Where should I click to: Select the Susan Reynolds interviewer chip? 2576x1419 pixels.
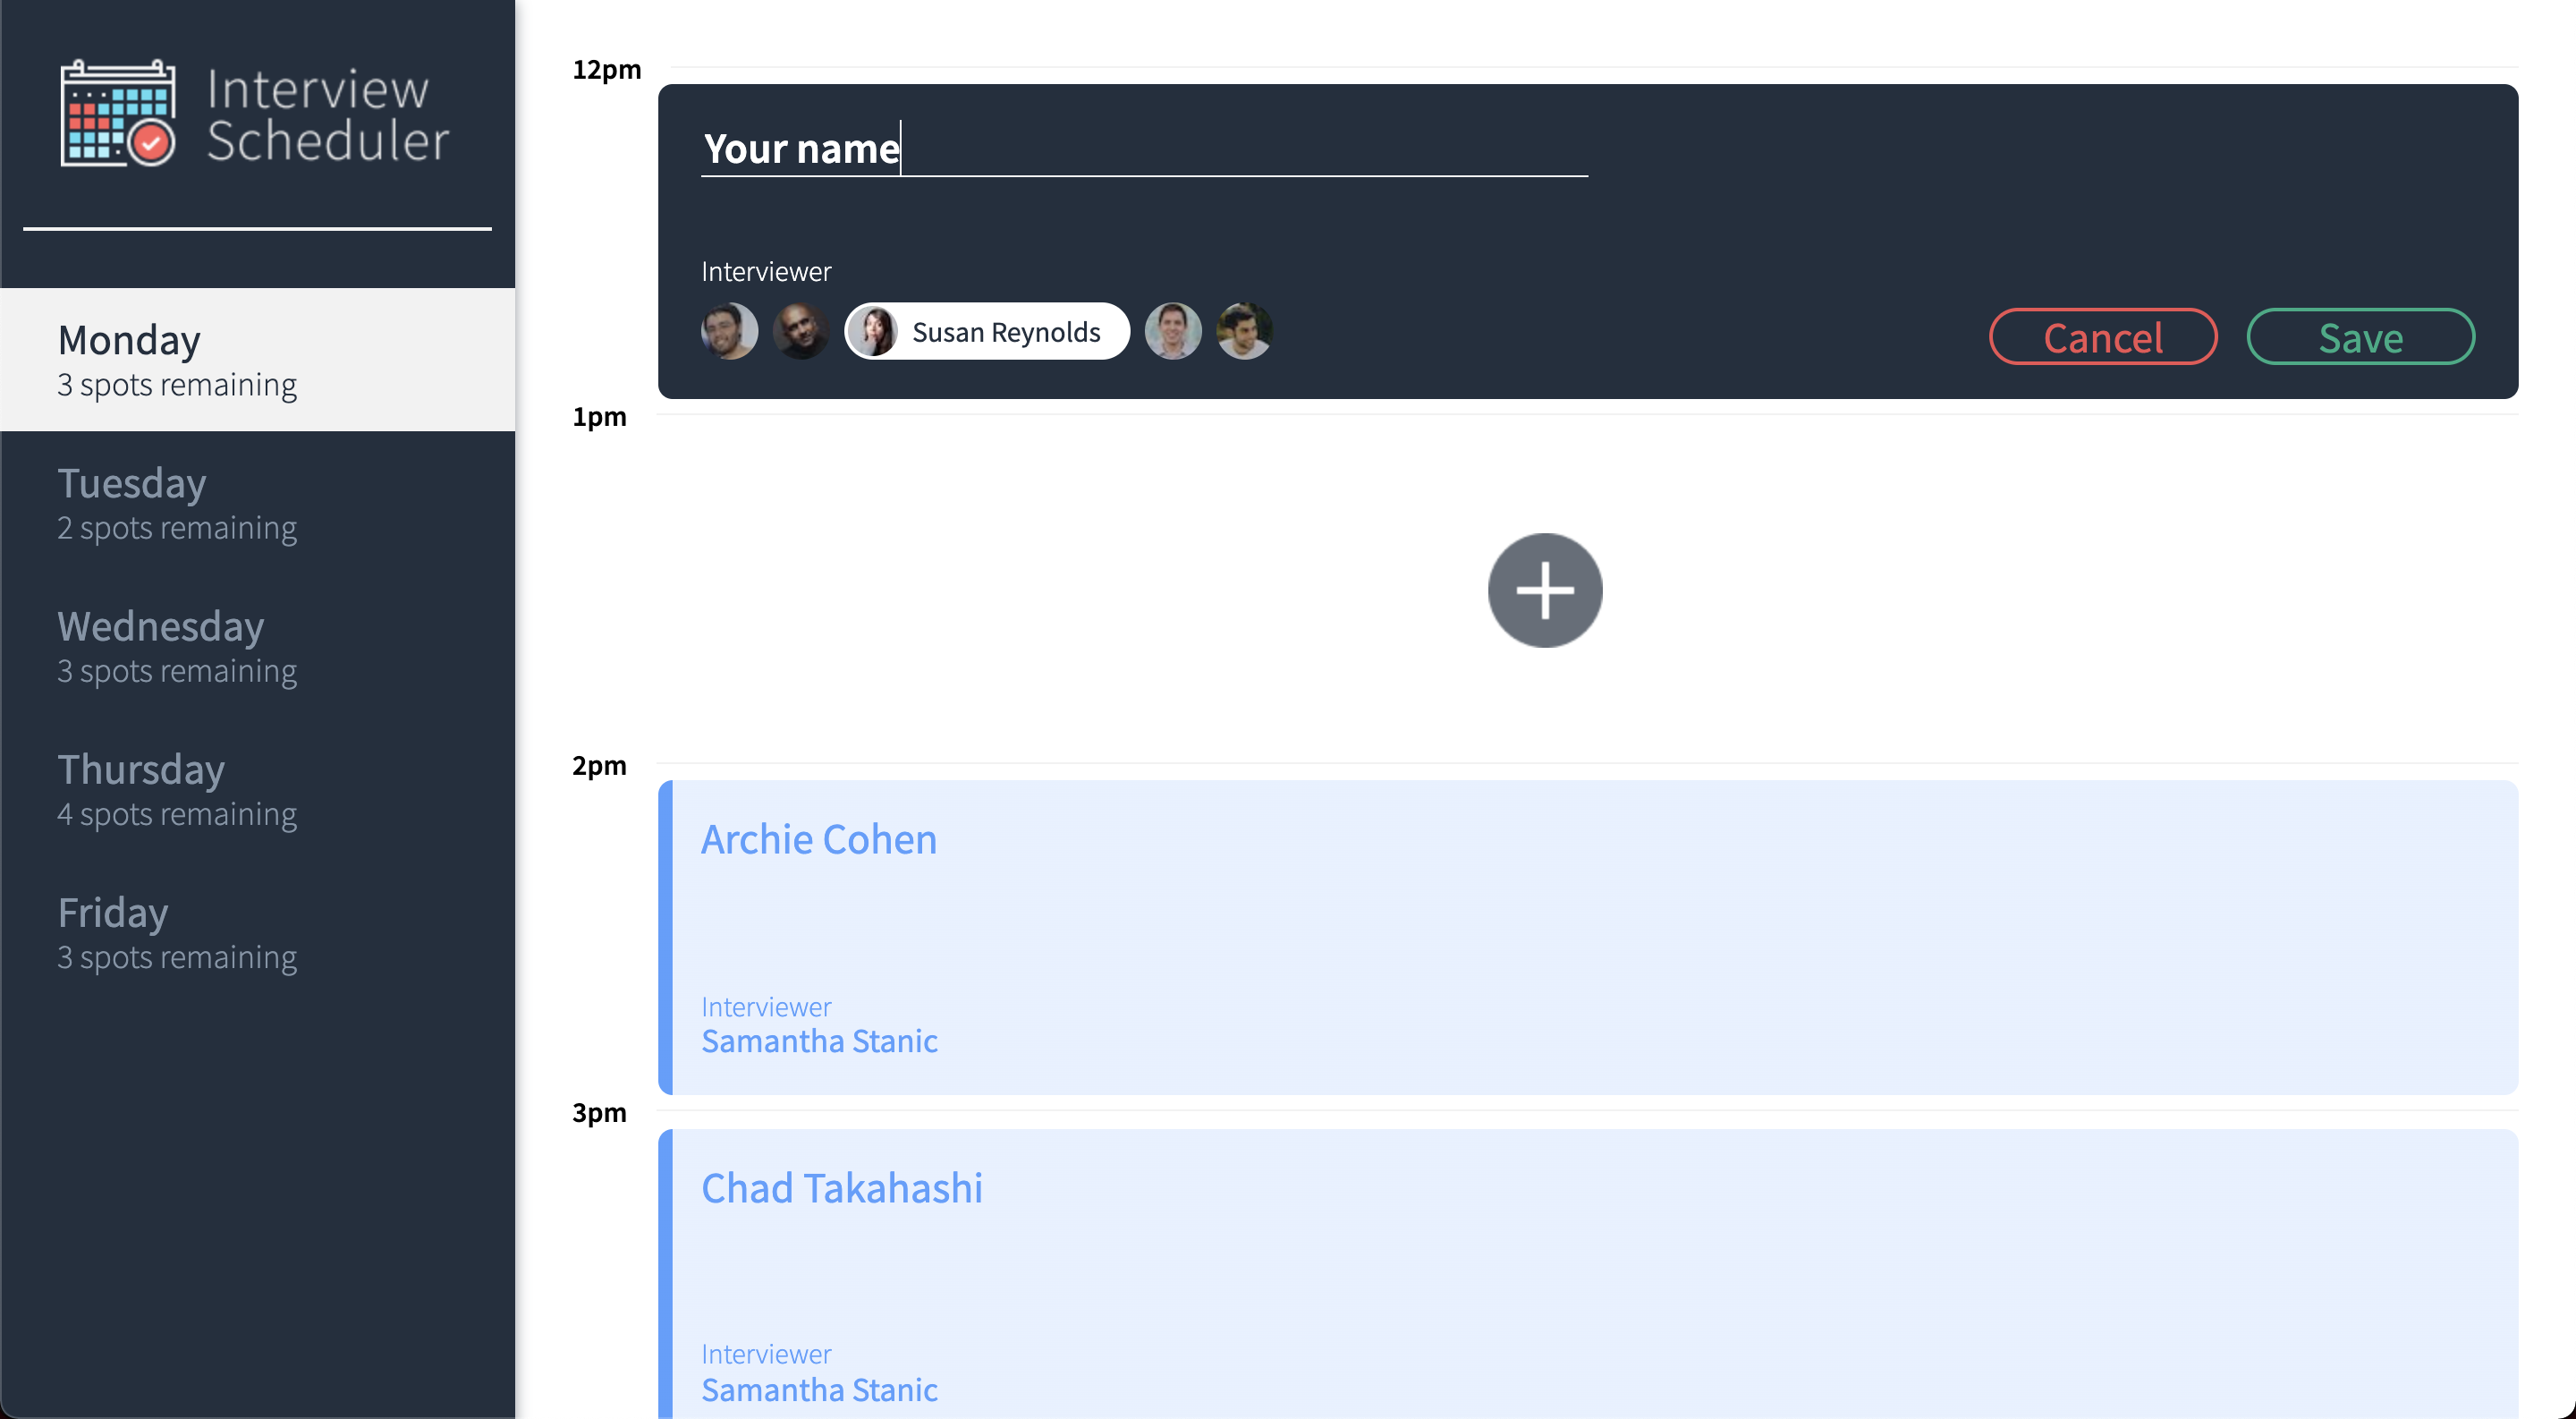(x=986, y=331)
